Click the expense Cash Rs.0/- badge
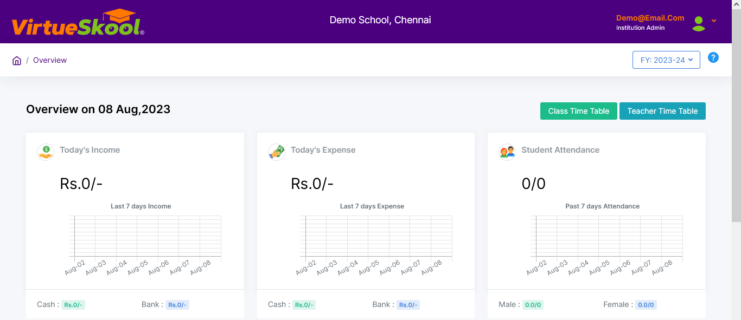 tap(304, 305)
